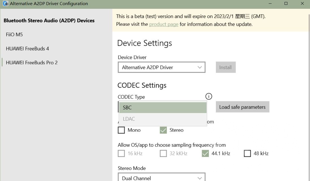Choose LDAC from the codec list
The width and height of the screenshot is (310, 181).
pos(163,119)
